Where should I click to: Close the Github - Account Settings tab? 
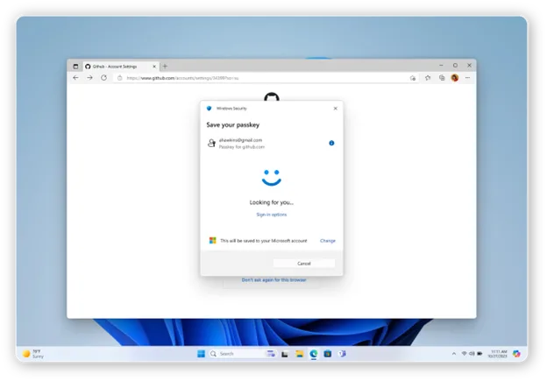pyautogui.click(x=154, y=67)
